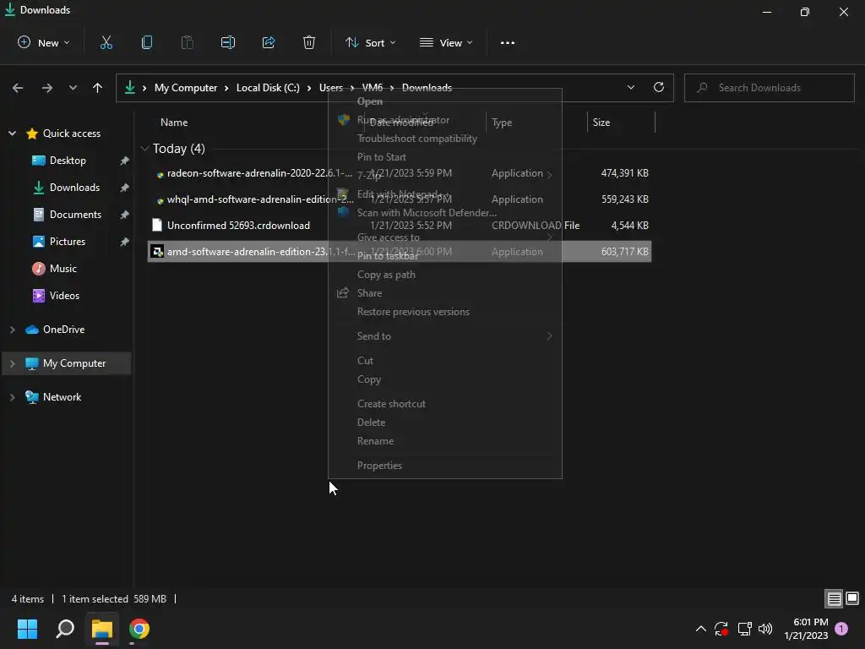The height and width of the screenshot is (649, 865).
Task: Switch to large icons view layout
Action: (x=852, y=598)
